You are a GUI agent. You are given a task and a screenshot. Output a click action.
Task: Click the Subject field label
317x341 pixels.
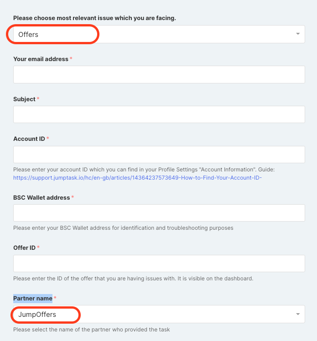24,99
